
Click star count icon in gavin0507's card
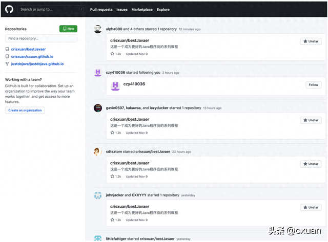(x=112, y=133)
